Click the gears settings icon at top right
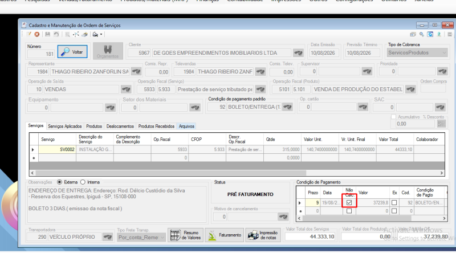 [421, 34]
